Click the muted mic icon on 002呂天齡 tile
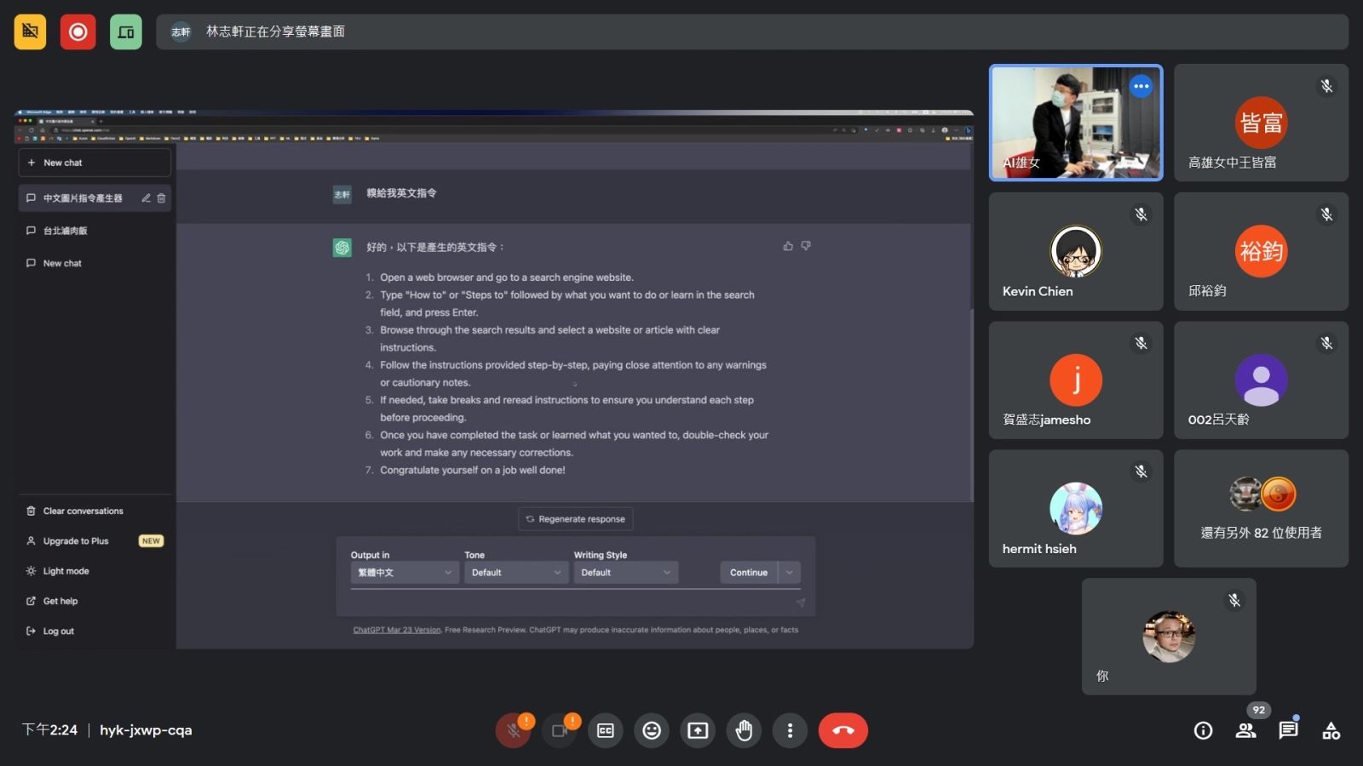 click(x=1326, y=343)
